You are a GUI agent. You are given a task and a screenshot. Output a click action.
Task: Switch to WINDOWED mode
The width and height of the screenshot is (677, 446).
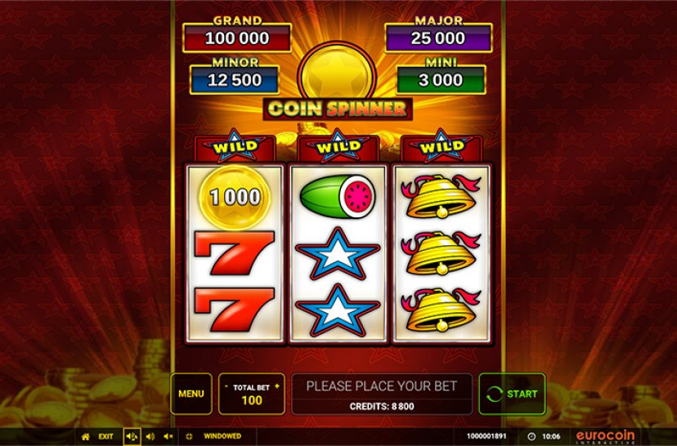[x=222, y=436]
